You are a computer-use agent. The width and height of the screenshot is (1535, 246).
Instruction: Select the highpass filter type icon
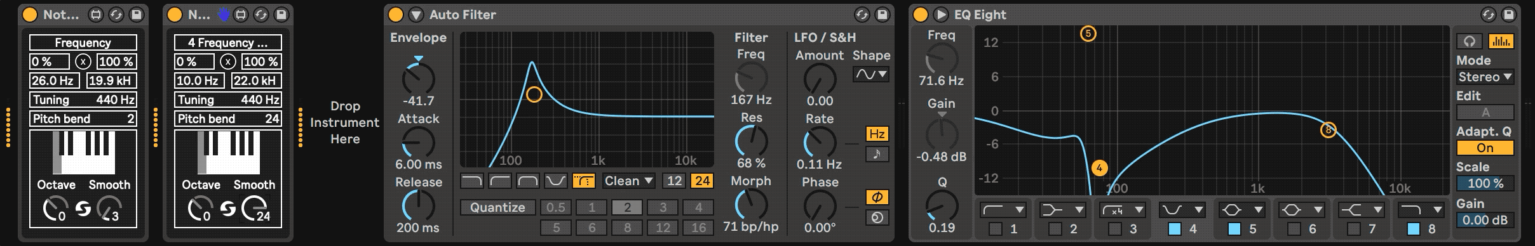click(x=499, y=181)
